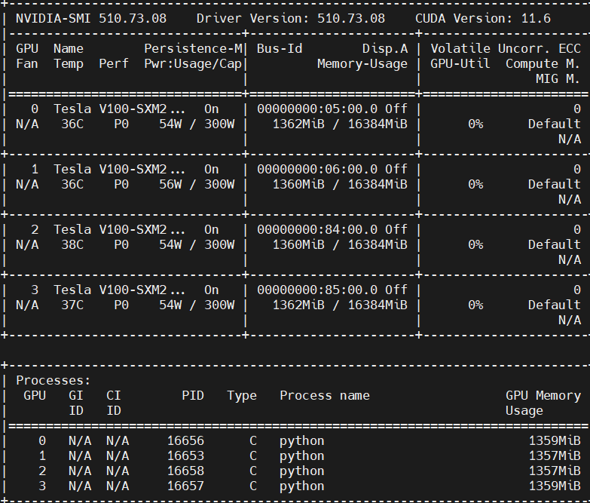The height and width of the screenshot is (503, 590).
Task: Click GPU 0 temperature 36C
Action: (72, 124)
